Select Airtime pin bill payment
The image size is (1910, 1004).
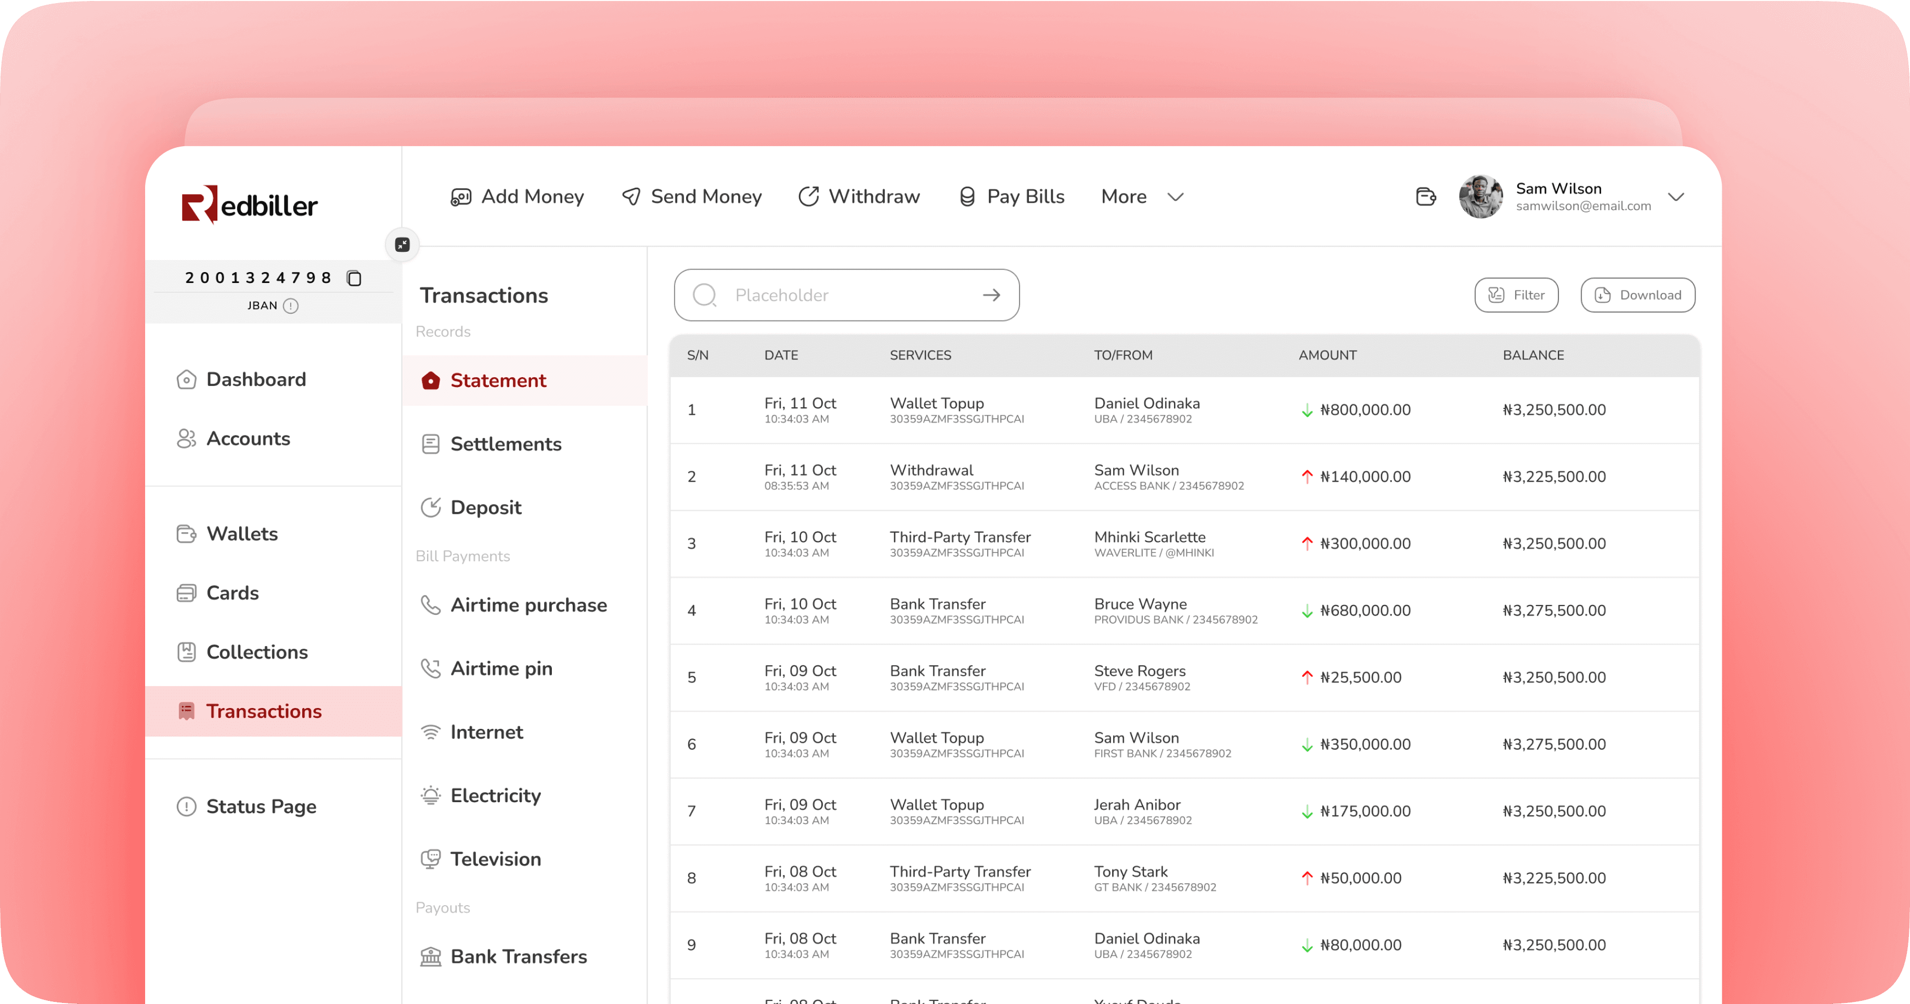(x=501, y=669)
